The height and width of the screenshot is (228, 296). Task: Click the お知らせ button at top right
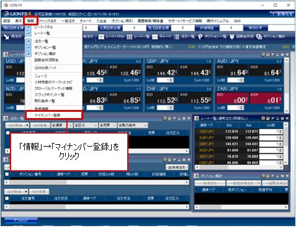(282, 14)
